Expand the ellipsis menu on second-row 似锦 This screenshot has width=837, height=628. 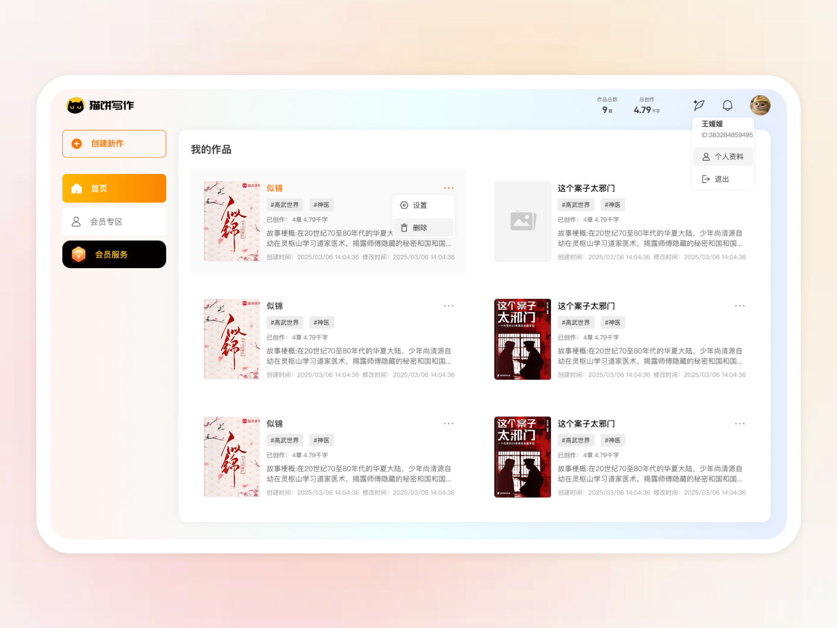click(448, 306)
